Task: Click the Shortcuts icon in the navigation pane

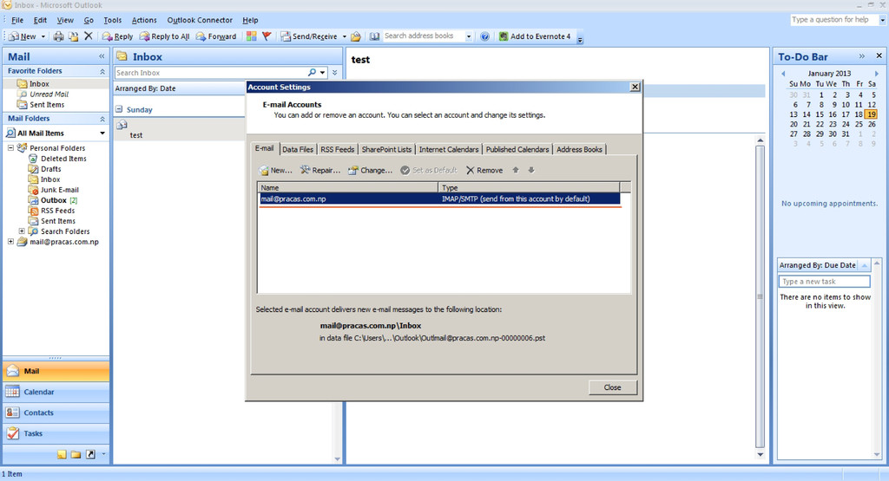Action: tap(90, 454)
